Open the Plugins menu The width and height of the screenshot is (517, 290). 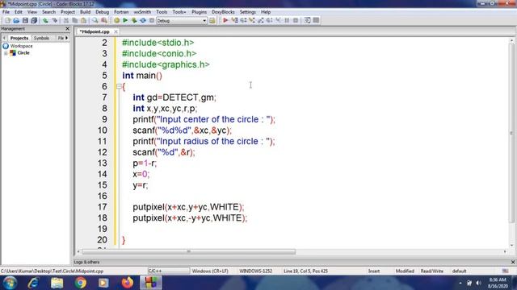click(200, 12)
